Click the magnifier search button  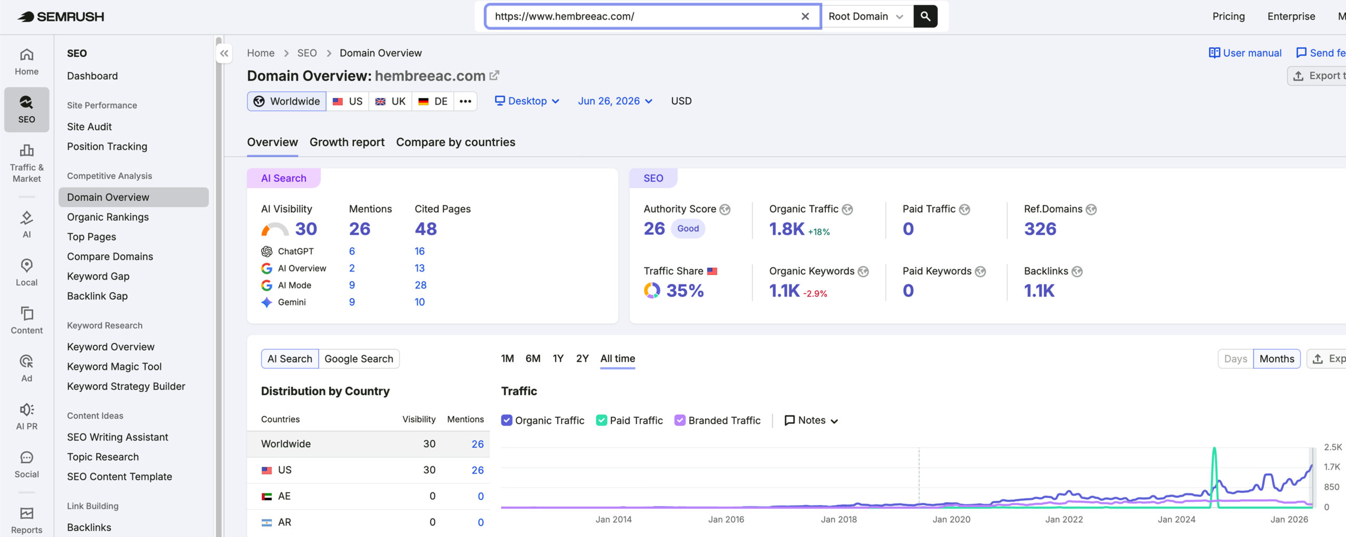[925, 16]
